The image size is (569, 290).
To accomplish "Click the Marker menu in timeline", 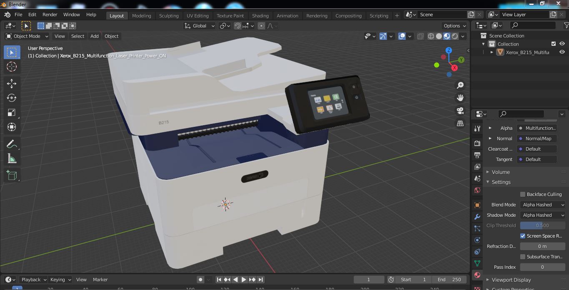I will coord(100,280).
